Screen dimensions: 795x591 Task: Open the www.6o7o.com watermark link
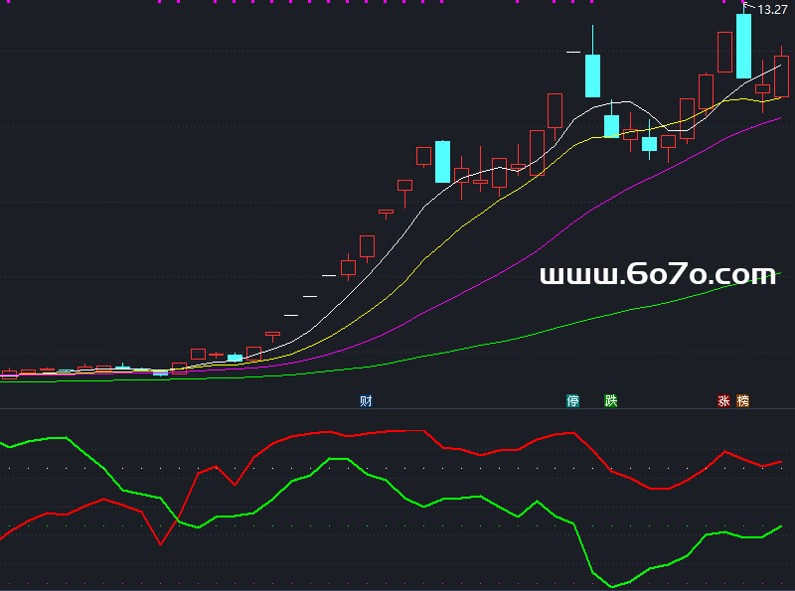click(657, 274)
